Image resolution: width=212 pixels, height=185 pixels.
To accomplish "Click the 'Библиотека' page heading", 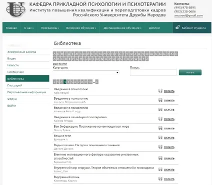I will point(67,43).
